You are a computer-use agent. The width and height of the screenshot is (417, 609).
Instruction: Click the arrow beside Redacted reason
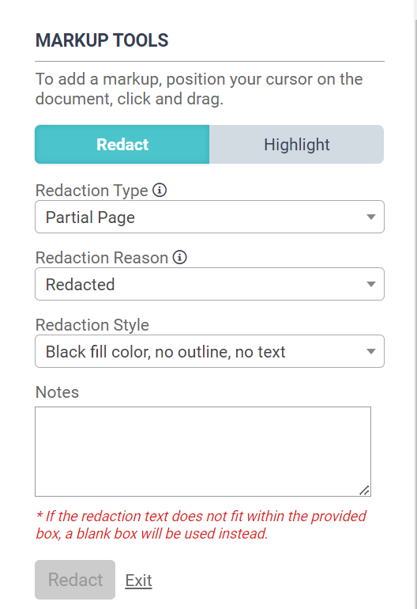371,284
